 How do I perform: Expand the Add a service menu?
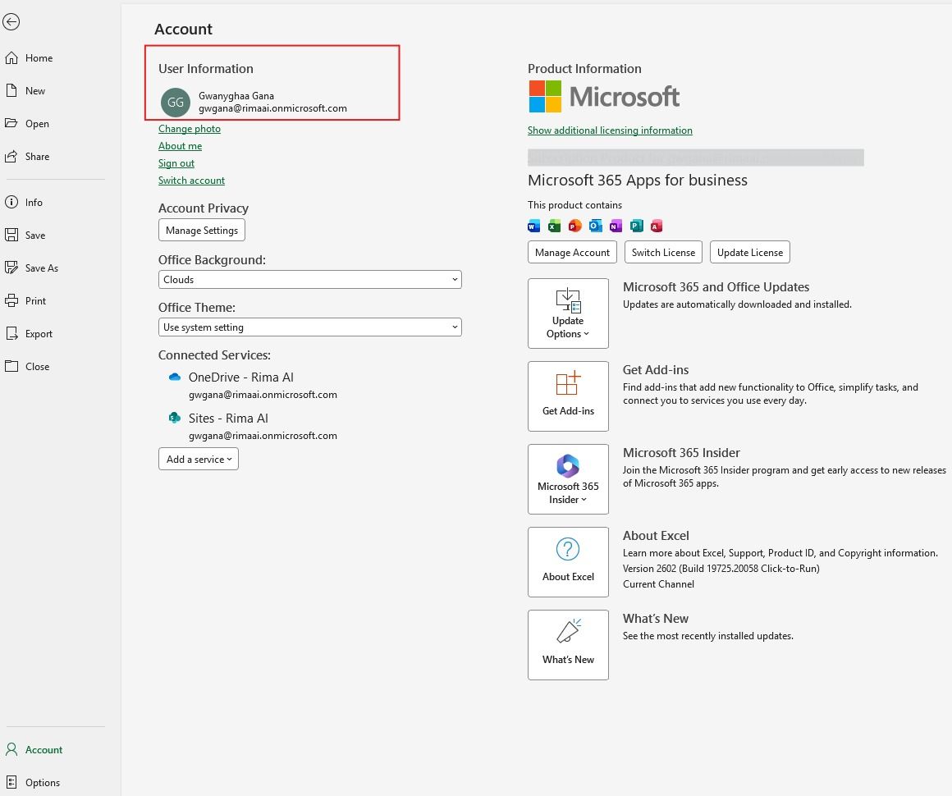[x=199, y=460]
